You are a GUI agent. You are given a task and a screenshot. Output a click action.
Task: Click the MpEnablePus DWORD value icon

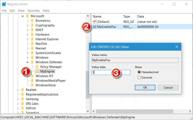[95, 27]
